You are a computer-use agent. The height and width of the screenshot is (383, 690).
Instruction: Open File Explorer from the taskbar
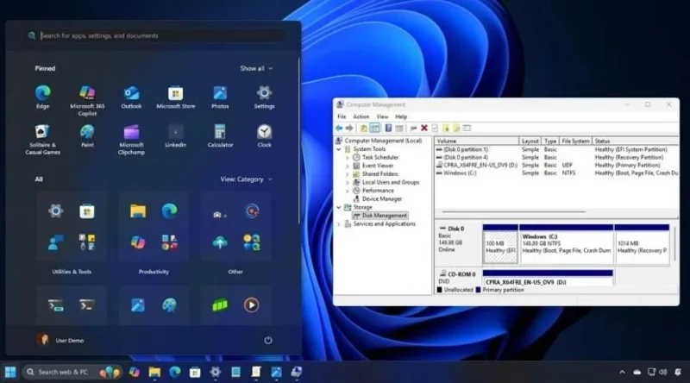coord(154,373)
